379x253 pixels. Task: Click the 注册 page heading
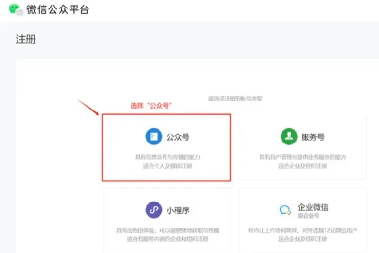point(26,39)
